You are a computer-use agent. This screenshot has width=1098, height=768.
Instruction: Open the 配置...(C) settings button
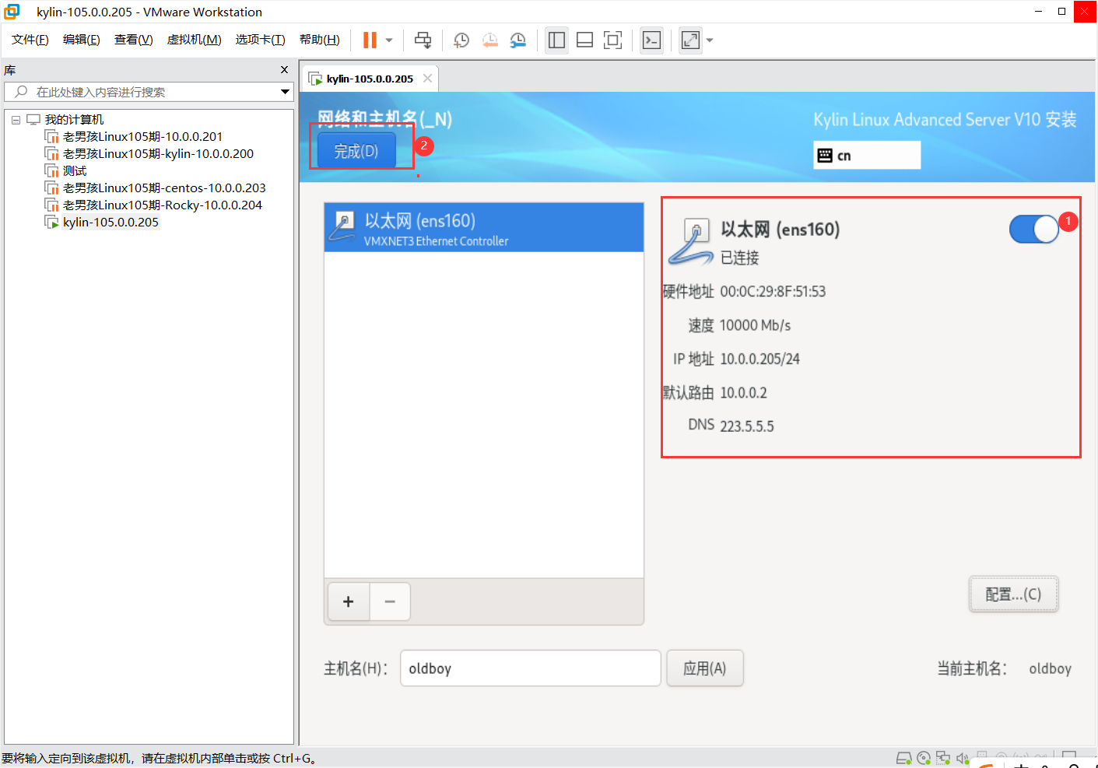[x=1013, y=594]
